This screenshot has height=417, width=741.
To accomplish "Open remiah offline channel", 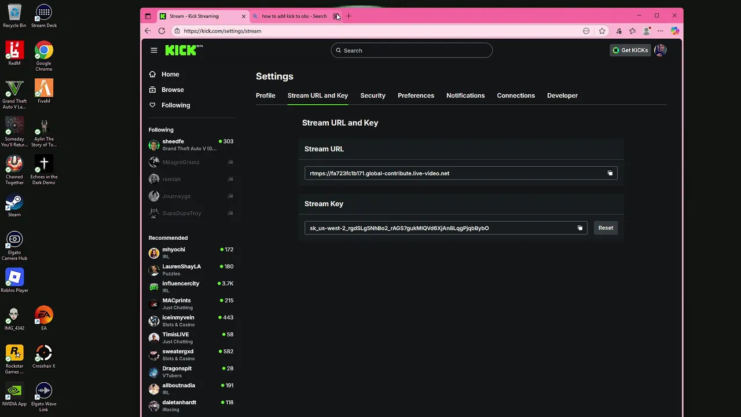I will tap(191, 179).
